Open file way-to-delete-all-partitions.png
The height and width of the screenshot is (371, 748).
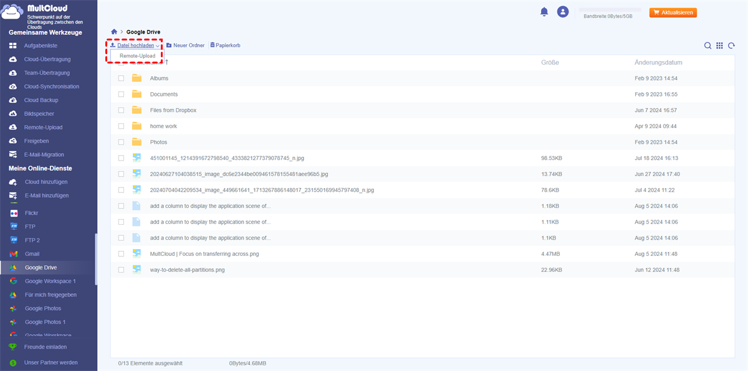click(x=187, y=270)
